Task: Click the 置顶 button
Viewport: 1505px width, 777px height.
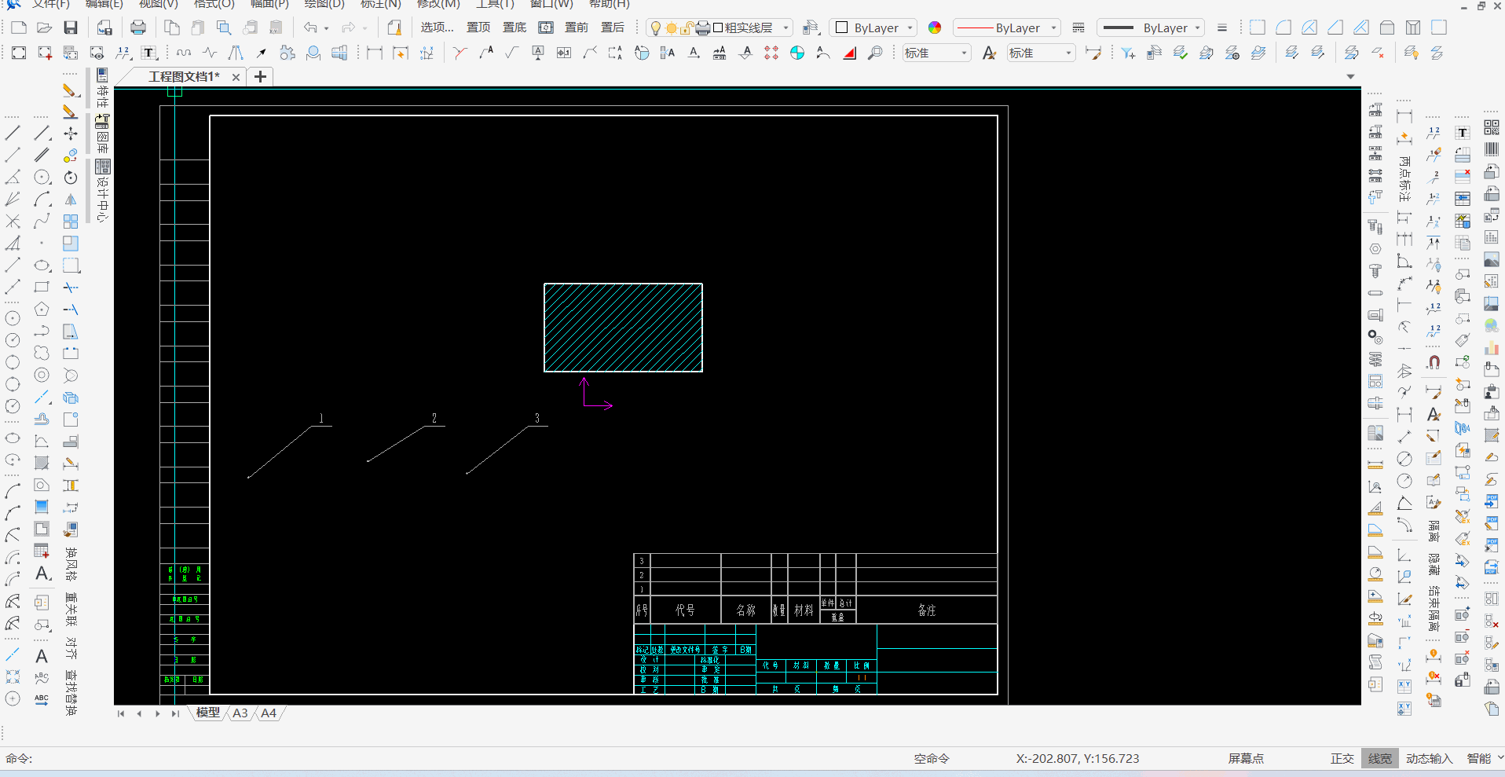Action: [x=478, y=27]
